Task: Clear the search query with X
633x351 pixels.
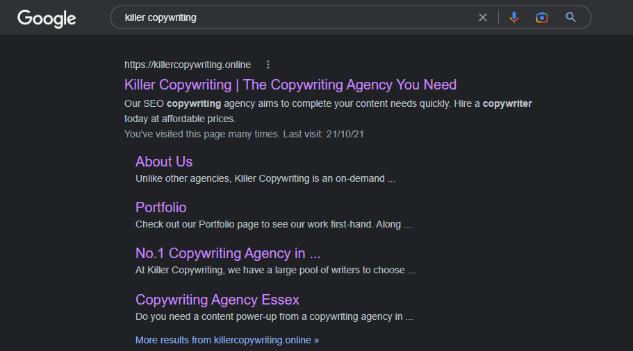Action: tap(483, 17)
